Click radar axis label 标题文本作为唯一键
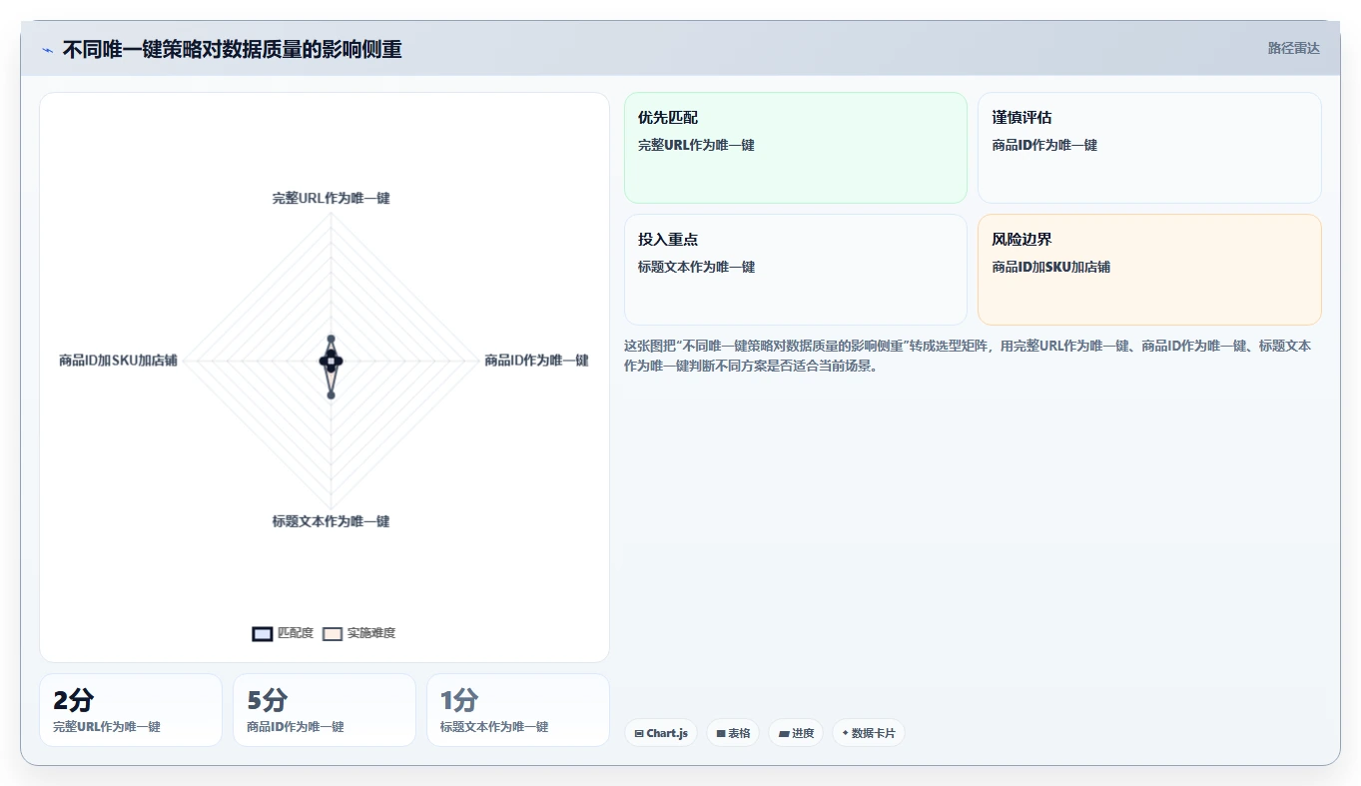Image resolution: width=1361 pixels, height=786 pixels. tap(331, 521)
